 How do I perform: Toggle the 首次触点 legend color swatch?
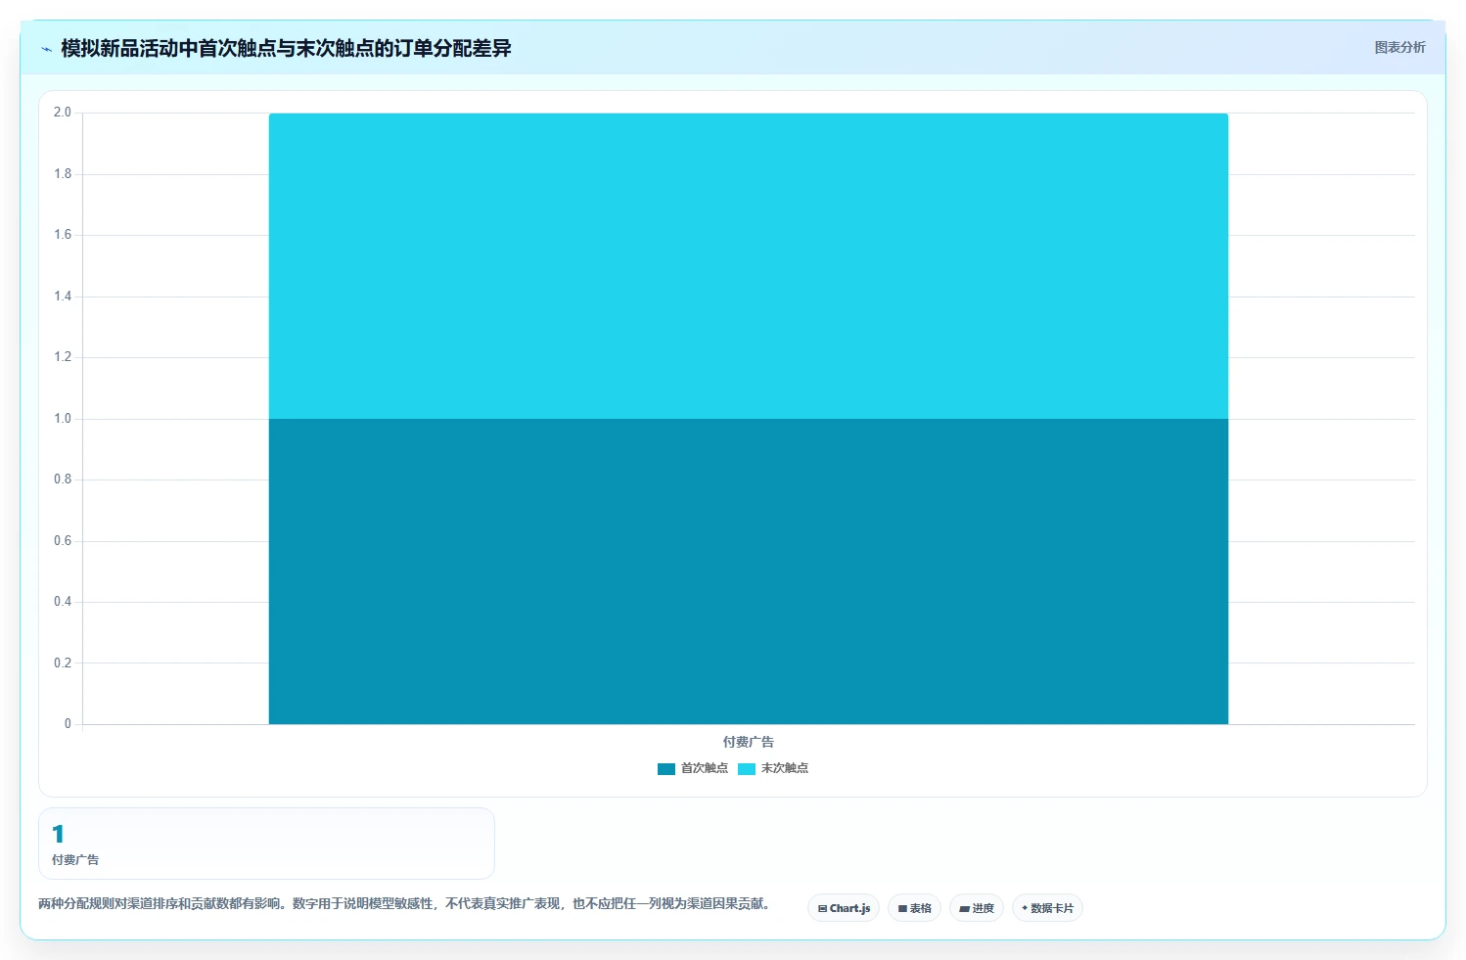click(666, 769)
